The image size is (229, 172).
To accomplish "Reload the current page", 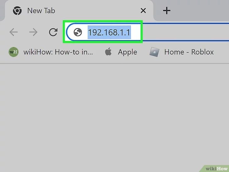I will [x=53, y=32].
